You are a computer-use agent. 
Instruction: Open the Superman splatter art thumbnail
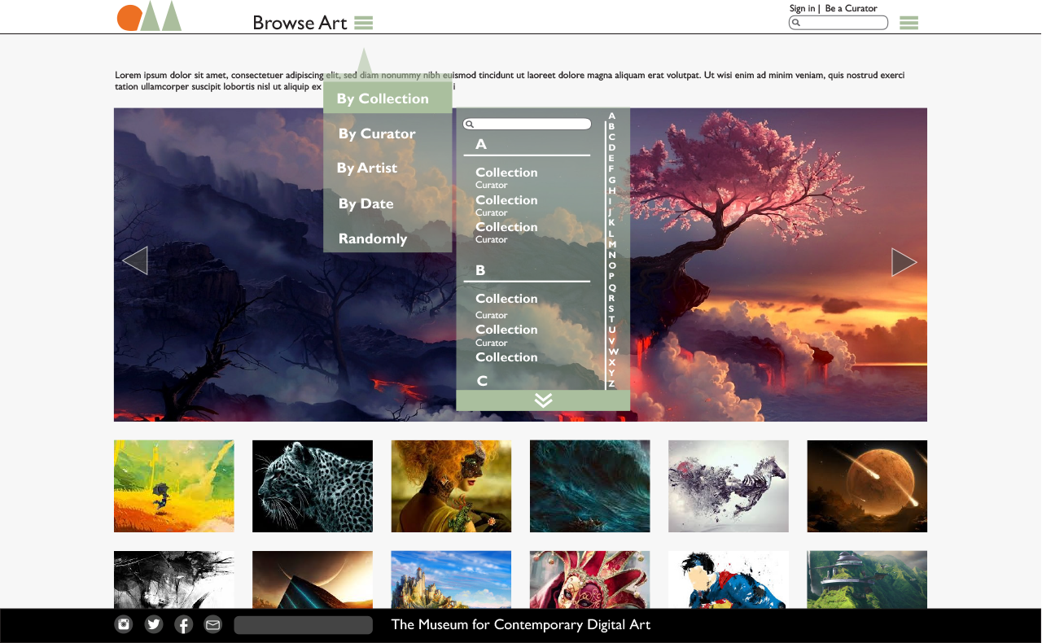729,580
